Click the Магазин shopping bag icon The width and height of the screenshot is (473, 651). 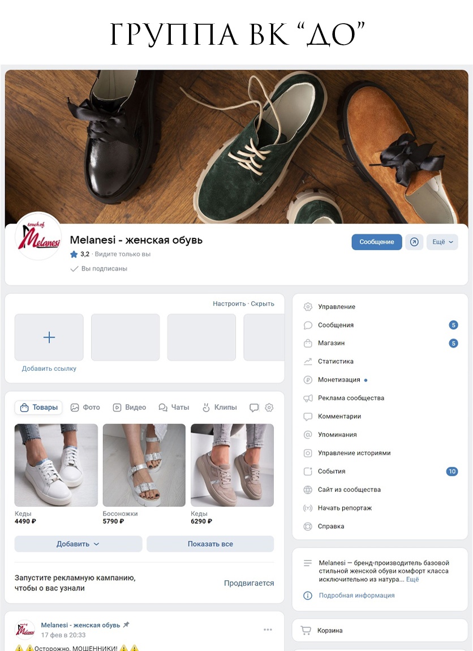(x=308, y=344)
